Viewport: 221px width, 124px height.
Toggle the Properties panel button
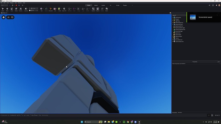click(x=98, y=9)
